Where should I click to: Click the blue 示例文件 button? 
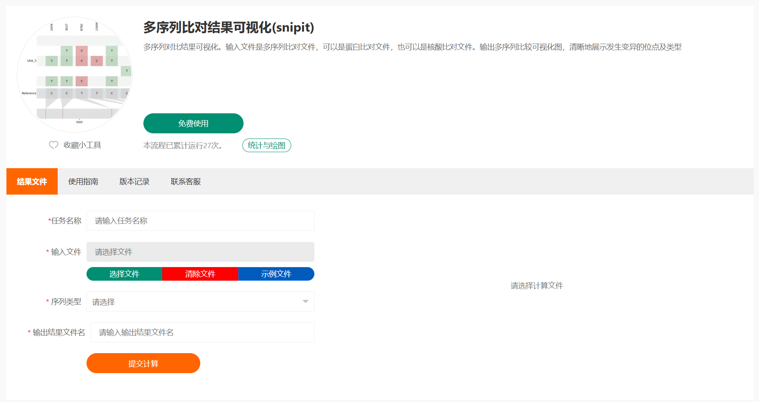pyautogui.click(x=276, y=274)
